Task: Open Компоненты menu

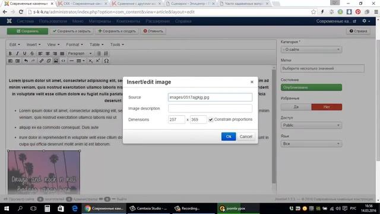Action: [128, 21]
